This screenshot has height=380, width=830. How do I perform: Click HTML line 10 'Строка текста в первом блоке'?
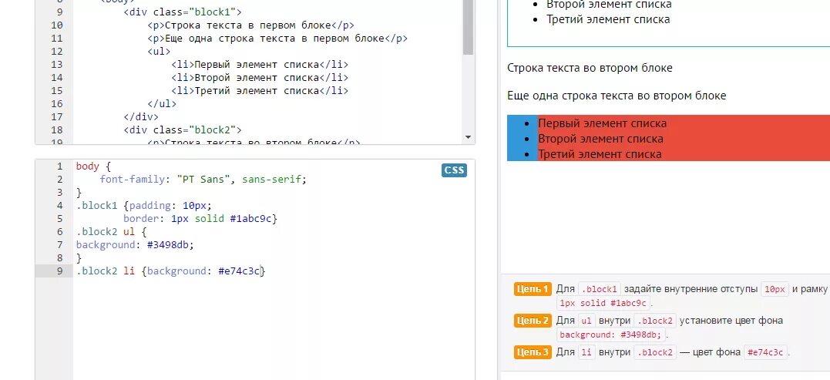[251, 25]
